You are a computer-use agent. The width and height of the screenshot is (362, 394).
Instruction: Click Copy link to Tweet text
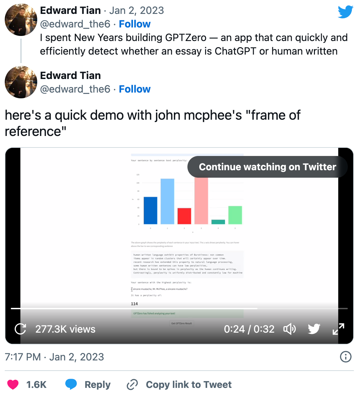[188, 385]
